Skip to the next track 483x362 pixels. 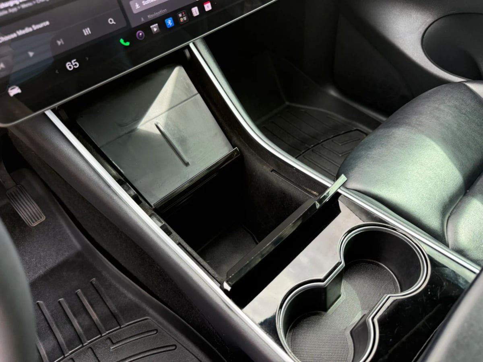click(x=60, y=42)
